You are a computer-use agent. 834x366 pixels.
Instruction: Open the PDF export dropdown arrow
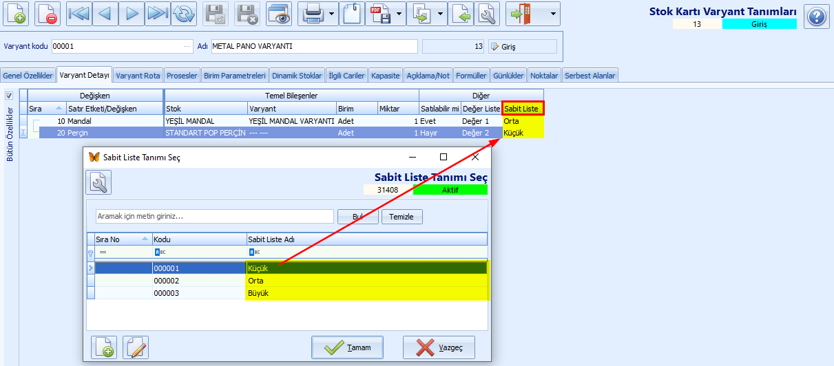(x=399, y=14)
